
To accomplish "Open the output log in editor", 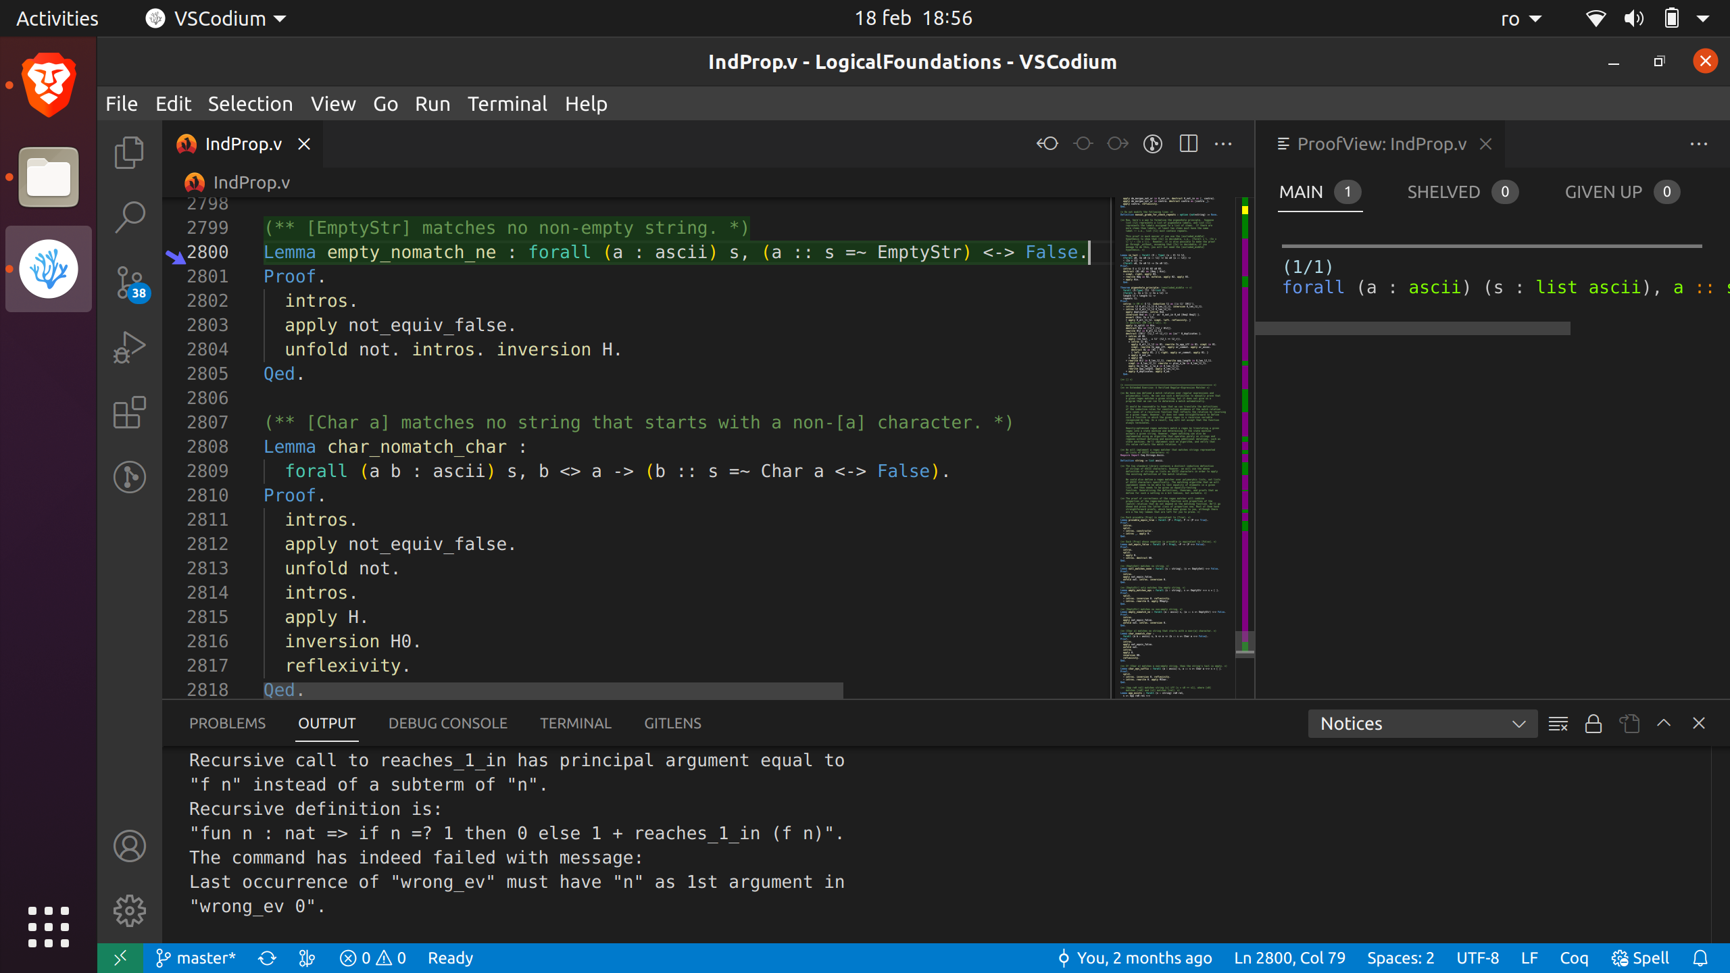I will 1629,724.
